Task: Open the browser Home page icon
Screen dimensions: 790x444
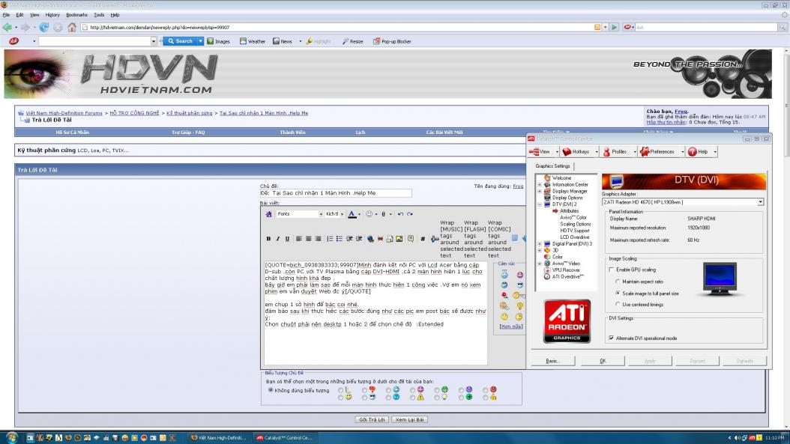Action: coord(72,27)
